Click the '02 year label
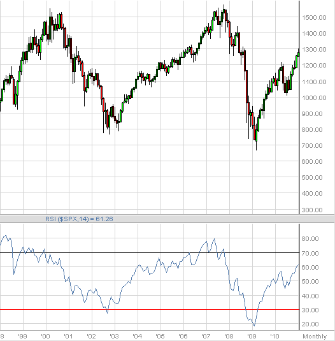This screenshot has width=335, height=341. click(91, 336)
